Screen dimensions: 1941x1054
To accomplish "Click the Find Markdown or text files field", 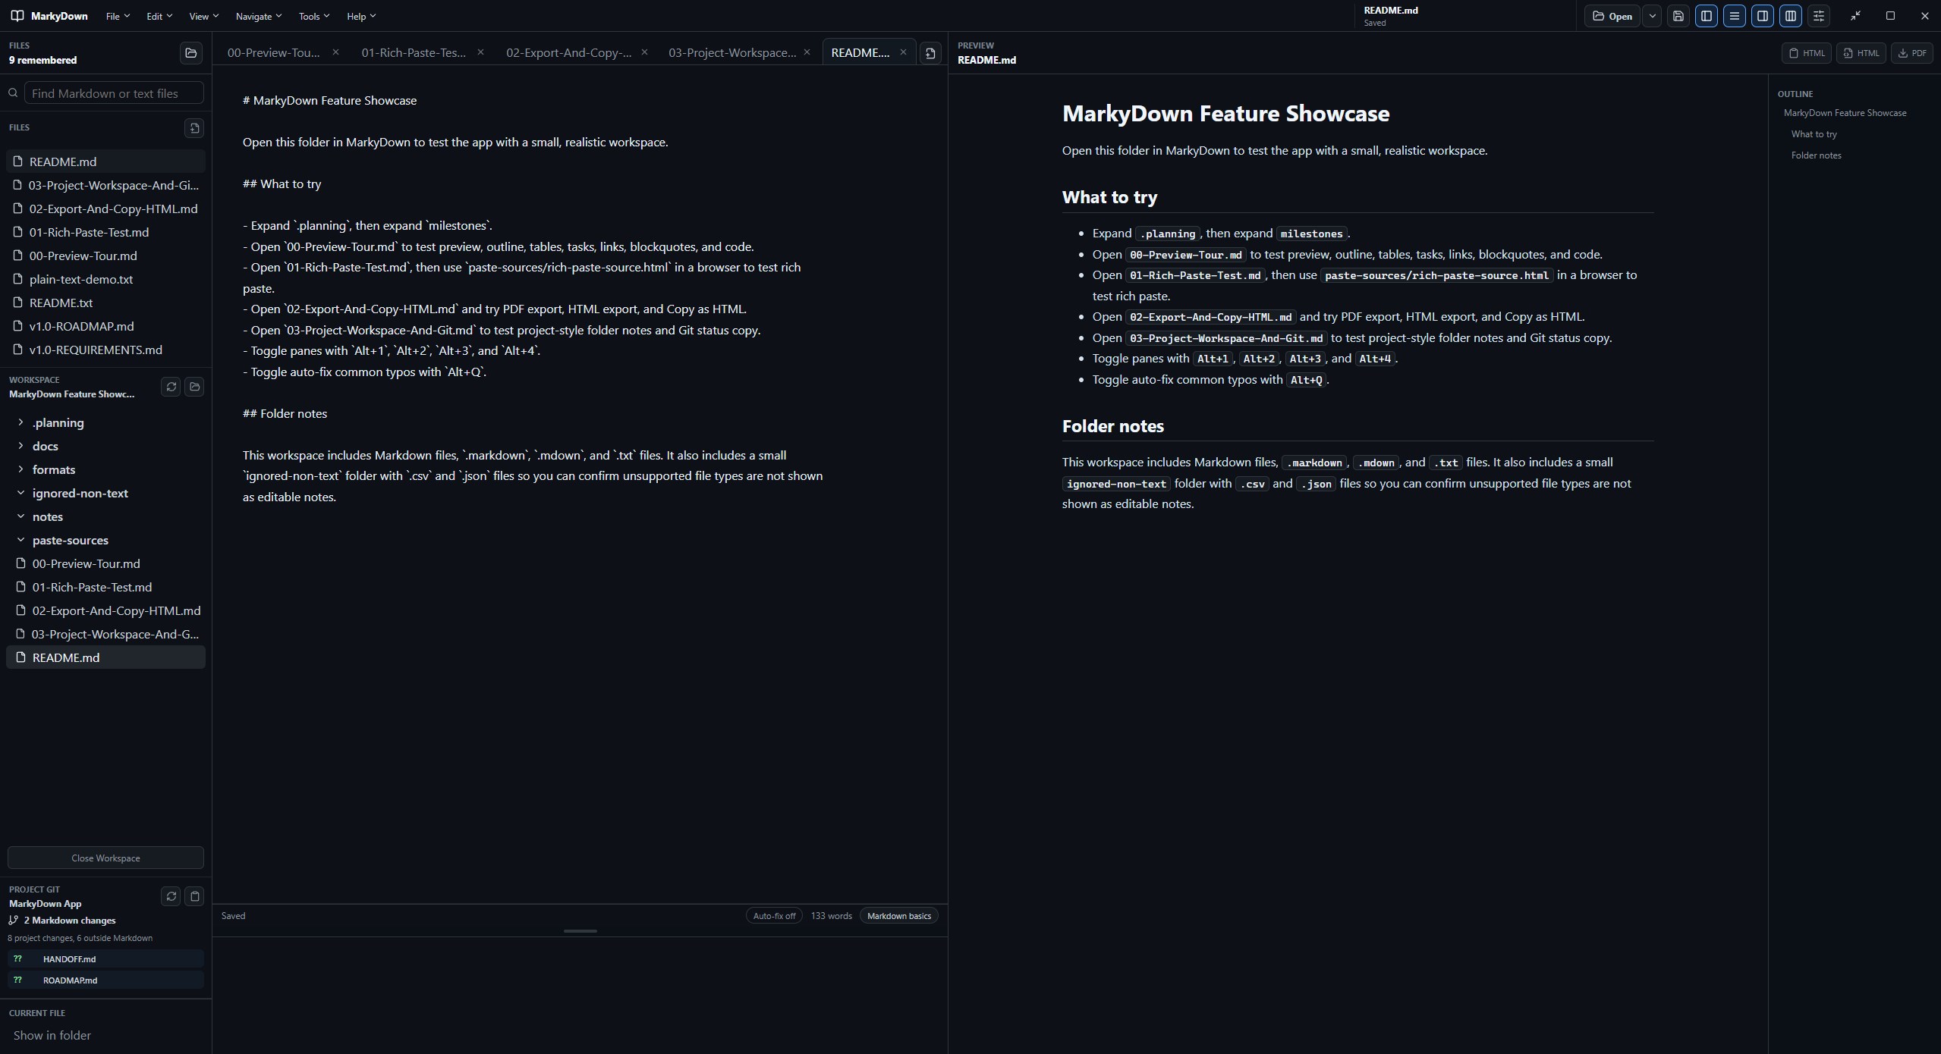I will point(114,93).
